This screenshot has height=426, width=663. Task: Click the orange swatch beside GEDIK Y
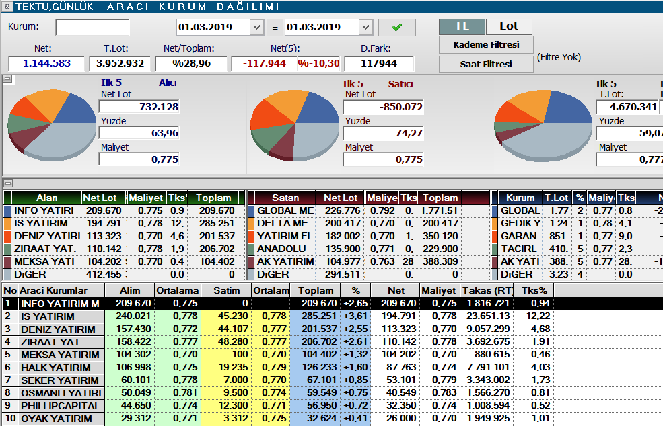click(x=495, y=223)
